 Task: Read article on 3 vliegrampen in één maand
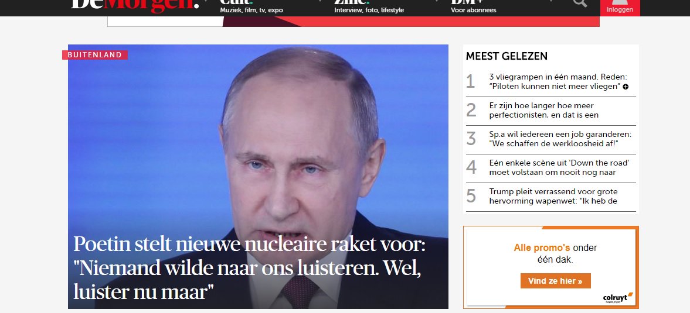coord(558,82)
